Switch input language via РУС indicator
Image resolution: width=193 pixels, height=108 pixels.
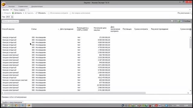178,105
